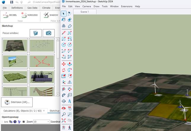Pick the Follow Me tool

click(x=69, y=70)
